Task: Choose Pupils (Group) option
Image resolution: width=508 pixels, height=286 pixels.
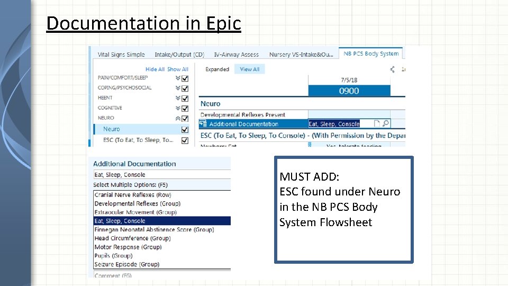Action: point(162,255)
